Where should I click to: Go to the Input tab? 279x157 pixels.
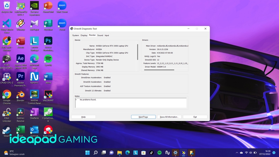[x=107, y=35]
